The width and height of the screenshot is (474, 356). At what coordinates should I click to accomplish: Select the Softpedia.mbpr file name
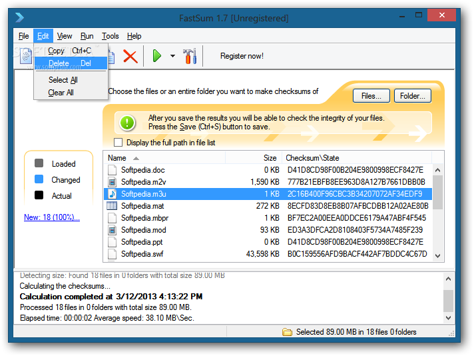[145, 218]
